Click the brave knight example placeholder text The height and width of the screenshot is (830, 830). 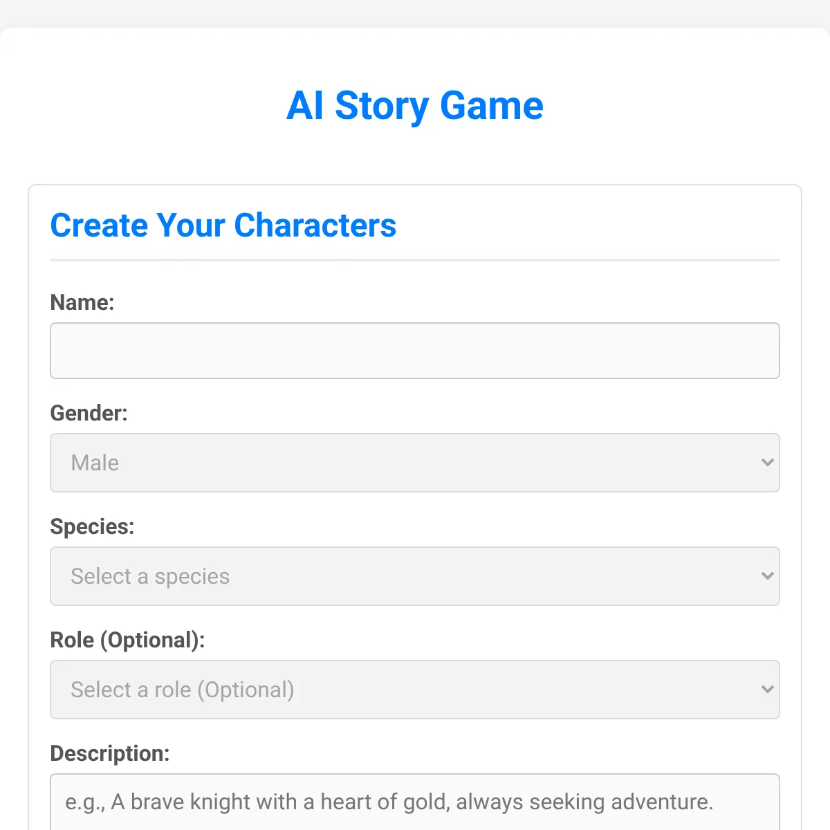pyautogui.click(x=389, y=802)
